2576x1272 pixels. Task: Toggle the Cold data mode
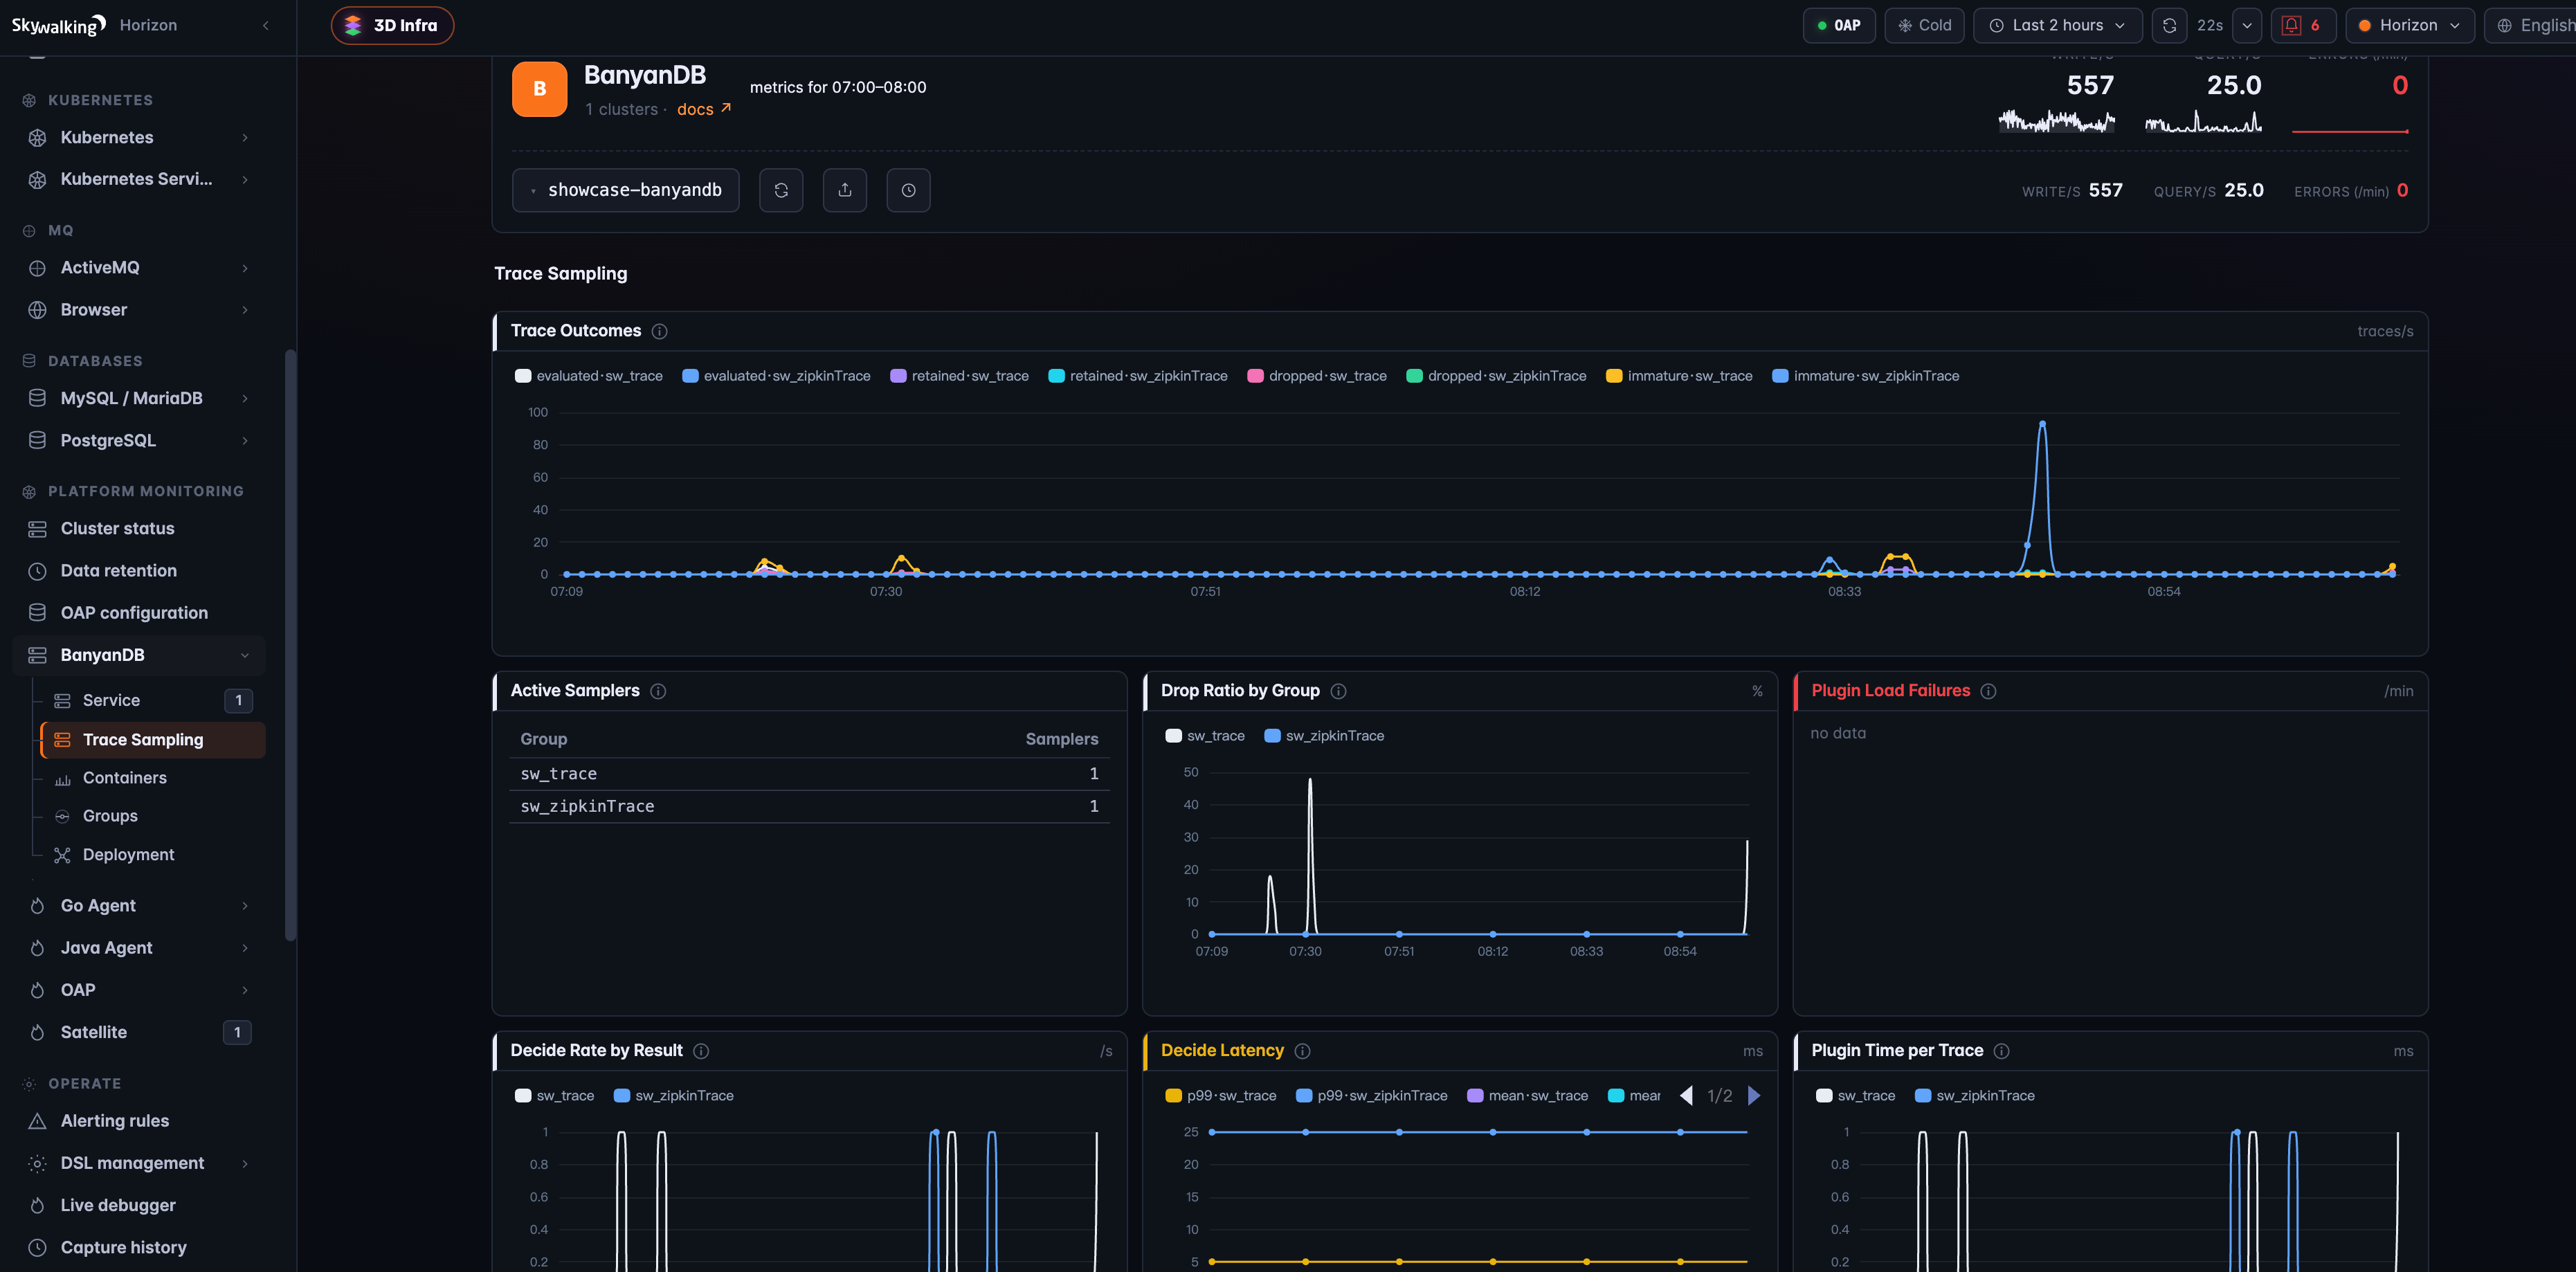[x=1924, y=25]
